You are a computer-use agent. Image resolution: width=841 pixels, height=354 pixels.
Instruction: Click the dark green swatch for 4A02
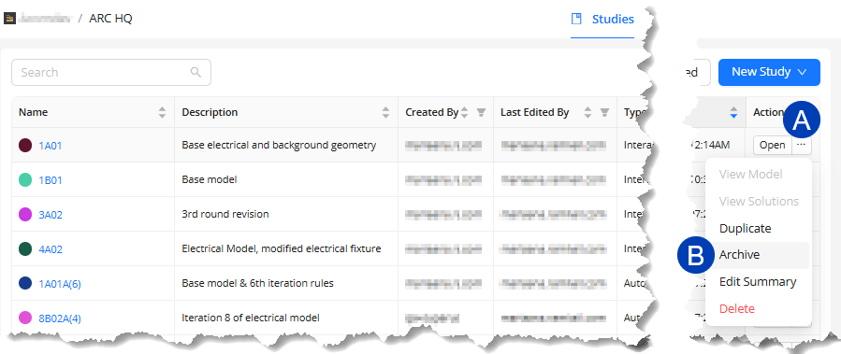(25, 249)
